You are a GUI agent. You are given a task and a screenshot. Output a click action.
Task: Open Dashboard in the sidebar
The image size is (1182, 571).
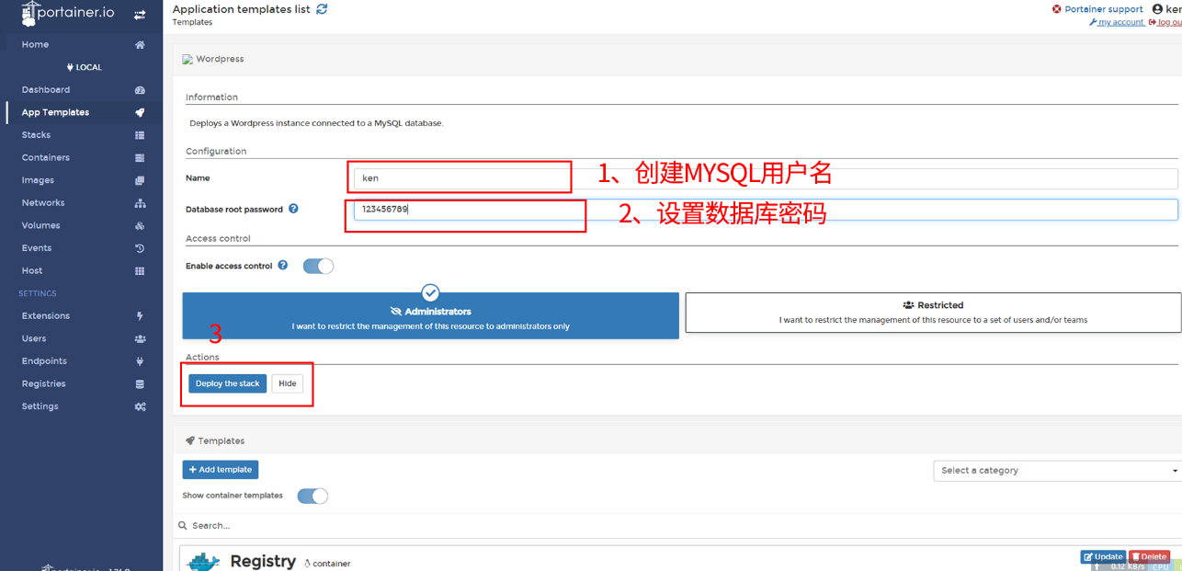(46, 90)
